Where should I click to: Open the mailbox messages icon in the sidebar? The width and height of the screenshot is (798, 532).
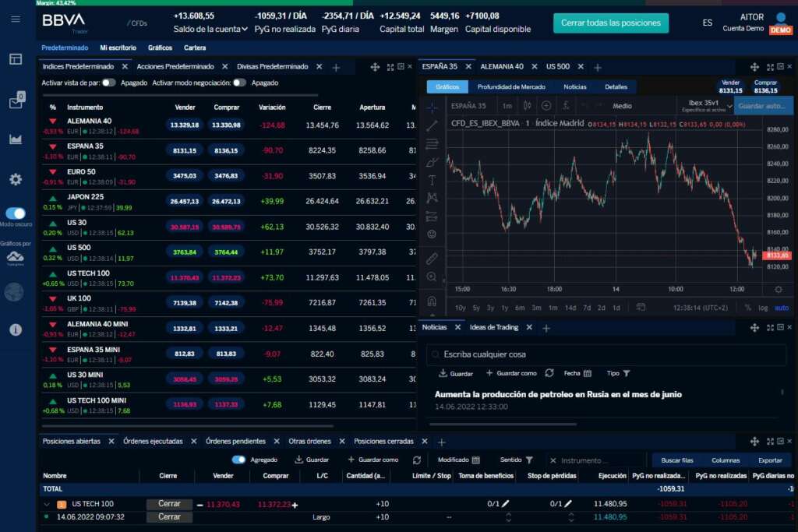[x=16, y=100]
